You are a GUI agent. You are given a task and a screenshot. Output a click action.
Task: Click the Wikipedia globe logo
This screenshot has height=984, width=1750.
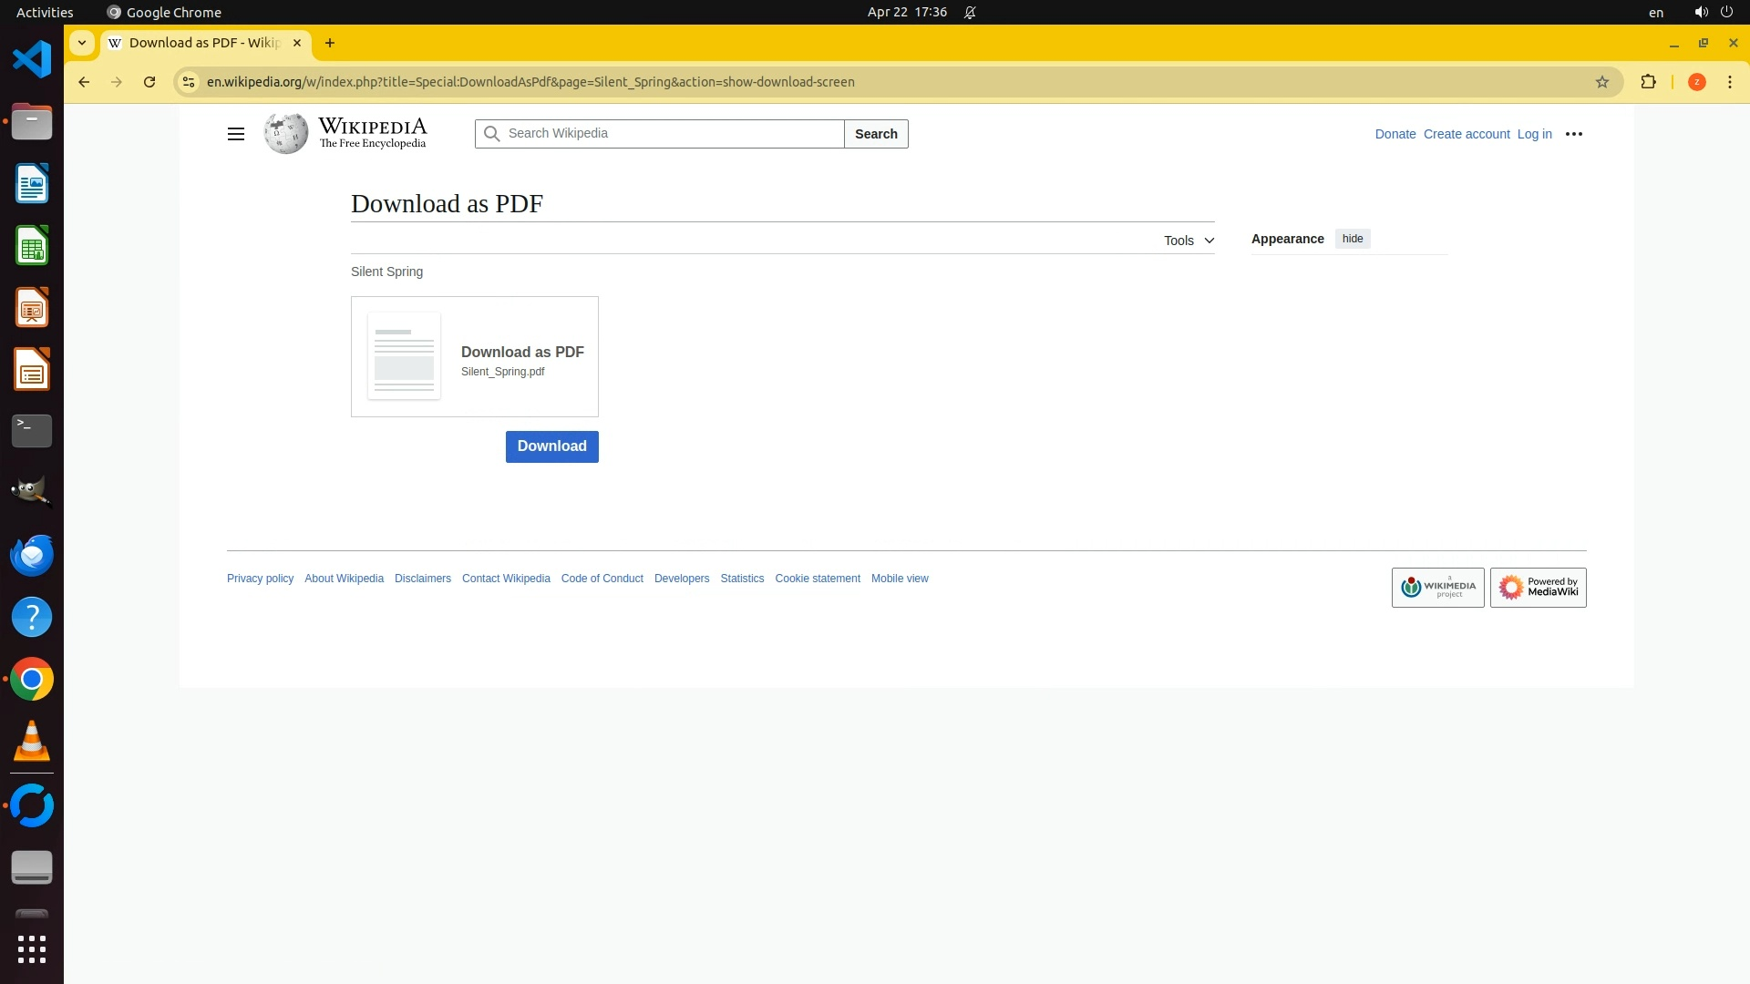click(286, 134)
